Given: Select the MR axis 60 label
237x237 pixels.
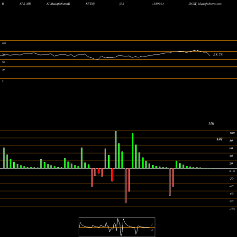Looking at the screenshot, I should [231, 148].
